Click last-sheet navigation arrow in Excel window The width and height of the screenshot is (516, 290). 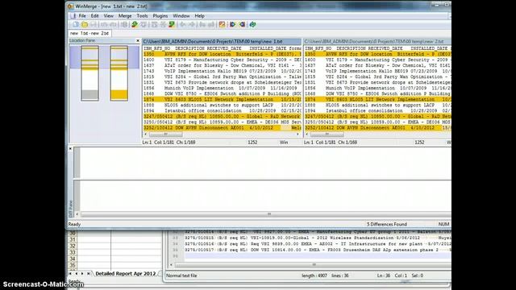tap(88, 274)
